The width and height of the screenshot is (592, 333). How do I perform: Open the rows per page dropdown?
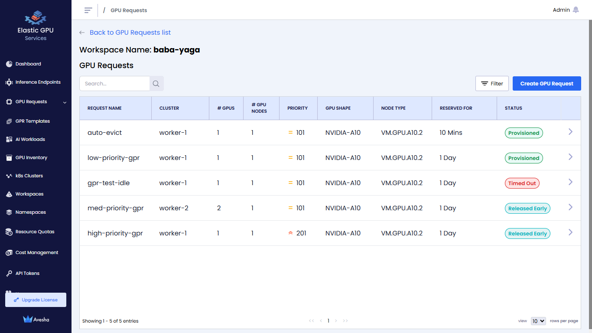538,321
